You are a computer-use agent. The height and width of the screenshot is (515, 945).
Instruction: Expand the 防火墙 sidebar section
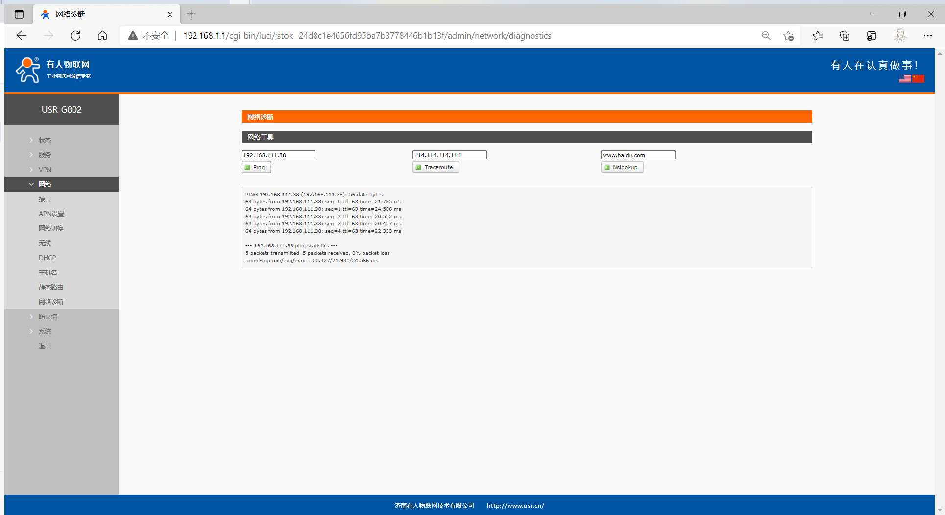point(48,317)
